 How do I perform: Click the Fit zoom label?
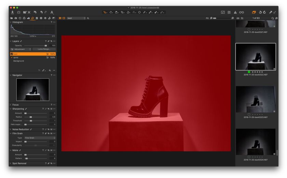click(207, 18)
